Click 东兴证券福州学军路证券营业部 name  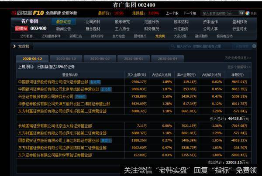tap(55, 155)
